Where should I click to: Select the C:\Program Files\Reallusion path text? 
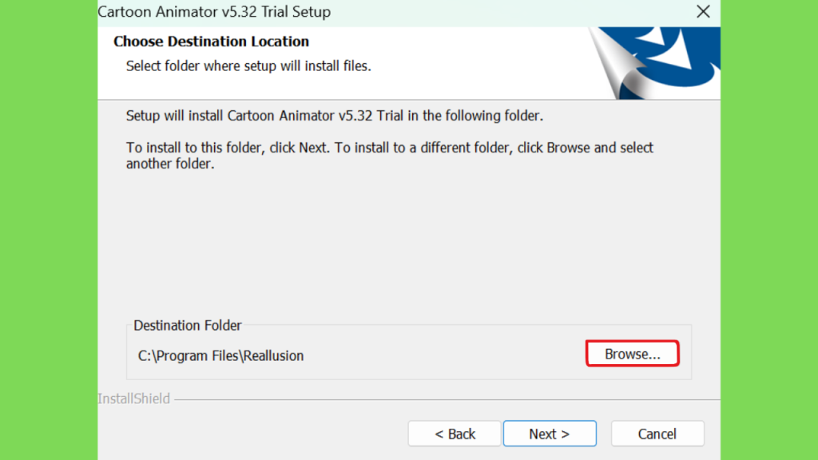(220, 355)
